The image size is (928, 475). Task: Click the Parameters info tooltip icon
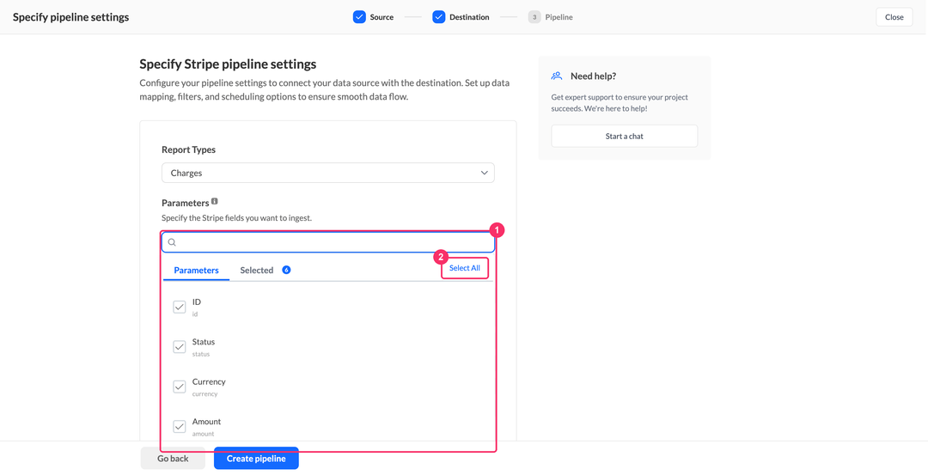tap(215, 201)
